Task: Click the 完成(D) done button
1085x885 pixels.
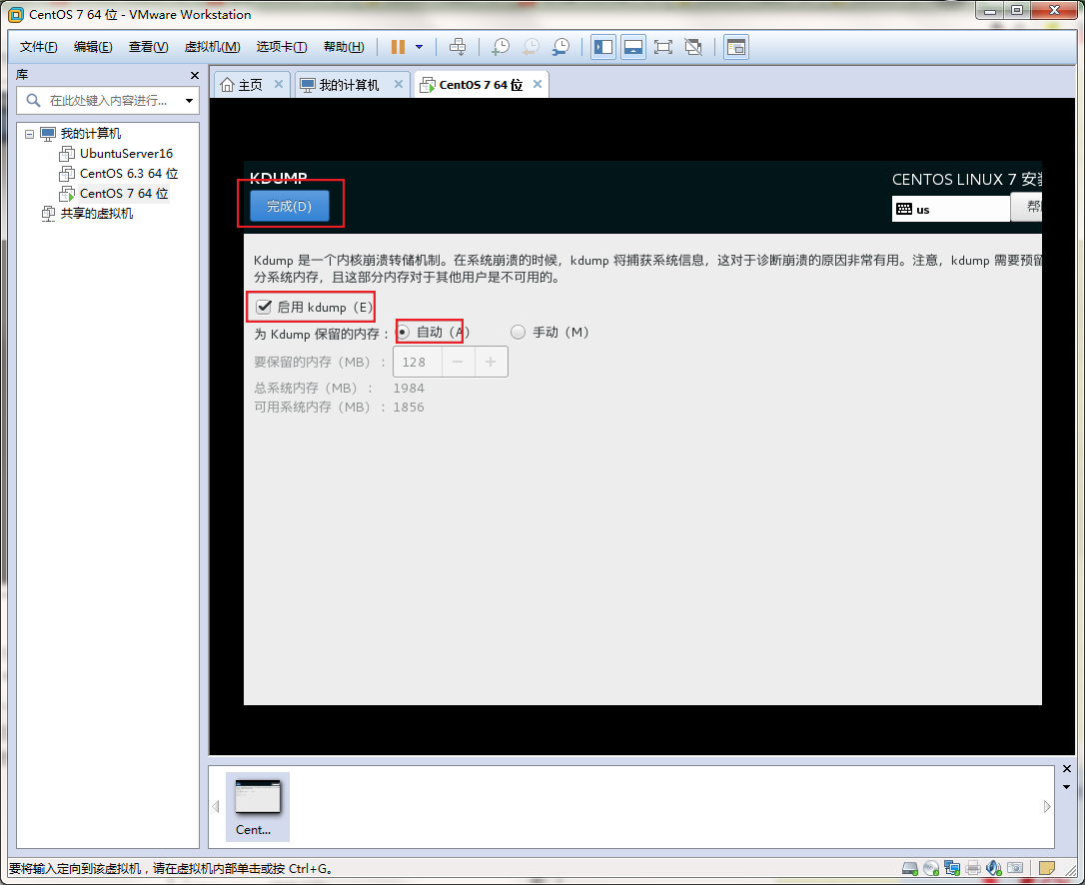Action: pyautogui.click(x=290, y=206)
